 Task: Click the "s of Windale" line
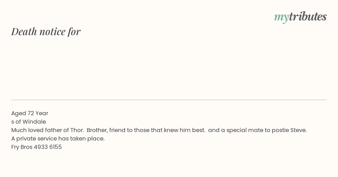28,122
